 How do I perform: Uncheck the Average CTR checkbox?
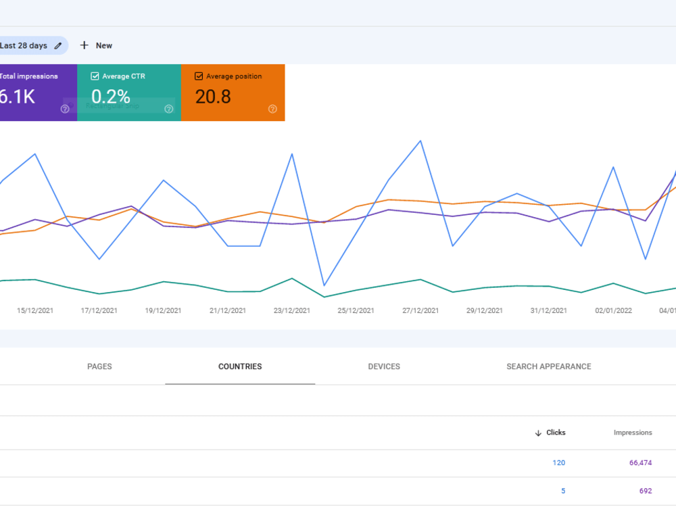[x=95, y=76]
